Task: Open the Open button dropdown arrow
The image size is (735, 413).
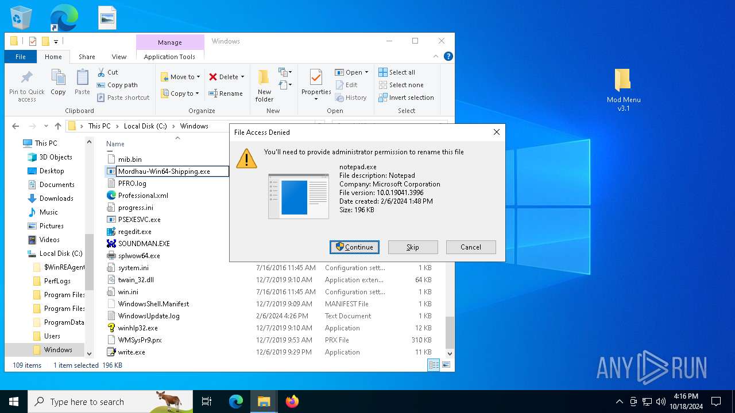Action: pyautogui.click(x=366, y=72)
